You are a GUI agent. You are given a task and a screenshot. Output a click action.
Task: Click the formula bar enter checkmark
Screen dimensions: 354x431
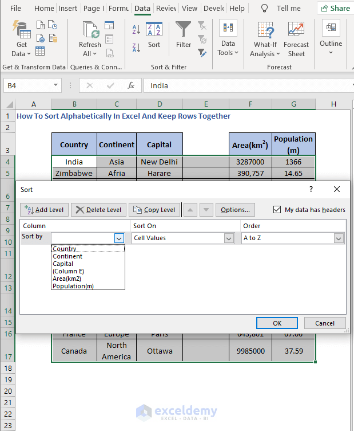click(x=110, y=85)
